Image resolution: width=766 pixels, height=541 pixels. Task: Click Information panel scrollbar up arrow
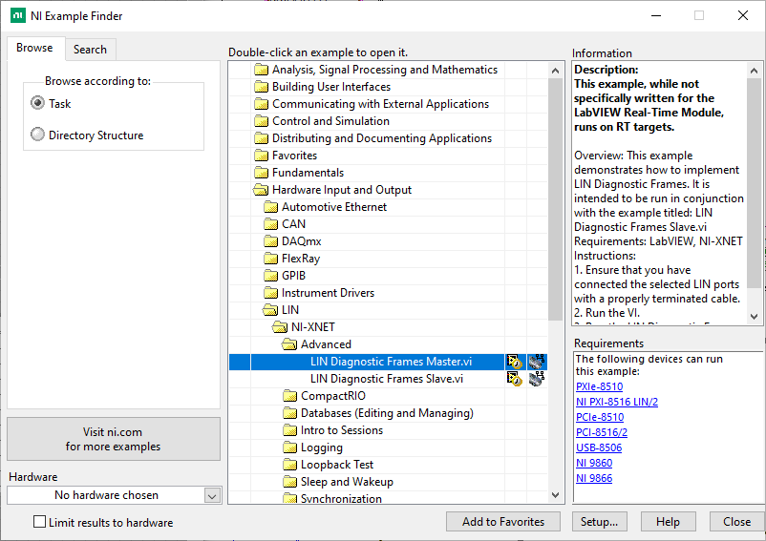click(754, 71)
